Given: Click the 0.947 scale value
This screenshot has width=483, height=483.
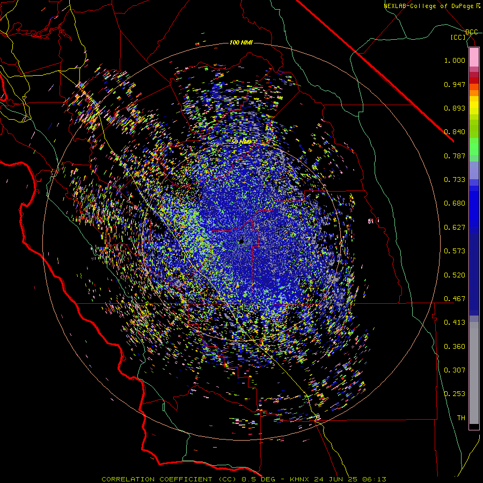Looking at the screenshot, I should [455, 84].
